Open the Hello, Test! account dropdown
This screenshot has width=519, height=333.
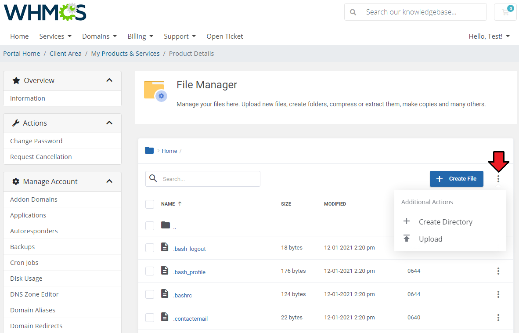click(x=489, y=36)
